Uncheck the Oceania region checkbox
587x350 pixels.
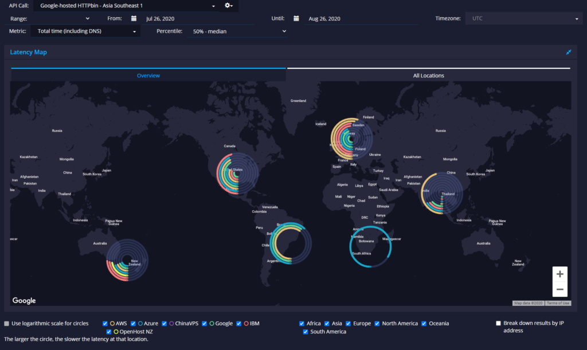click(424, 324)
